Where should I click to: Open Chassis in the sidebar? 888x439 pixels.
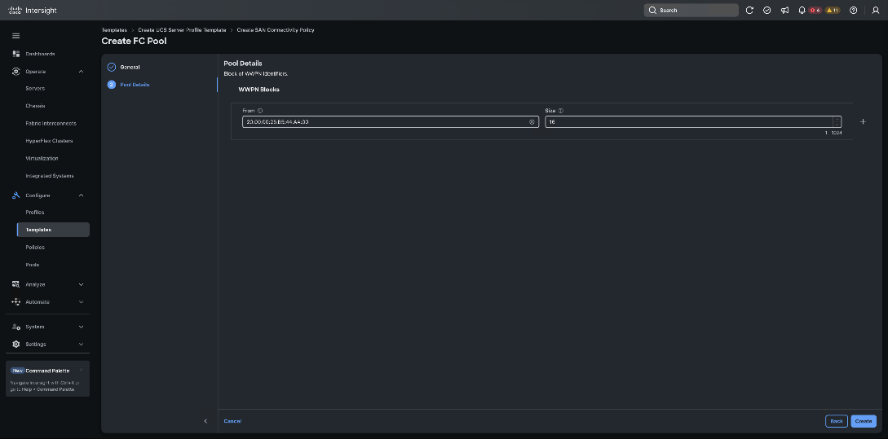(x=35, y=106)
